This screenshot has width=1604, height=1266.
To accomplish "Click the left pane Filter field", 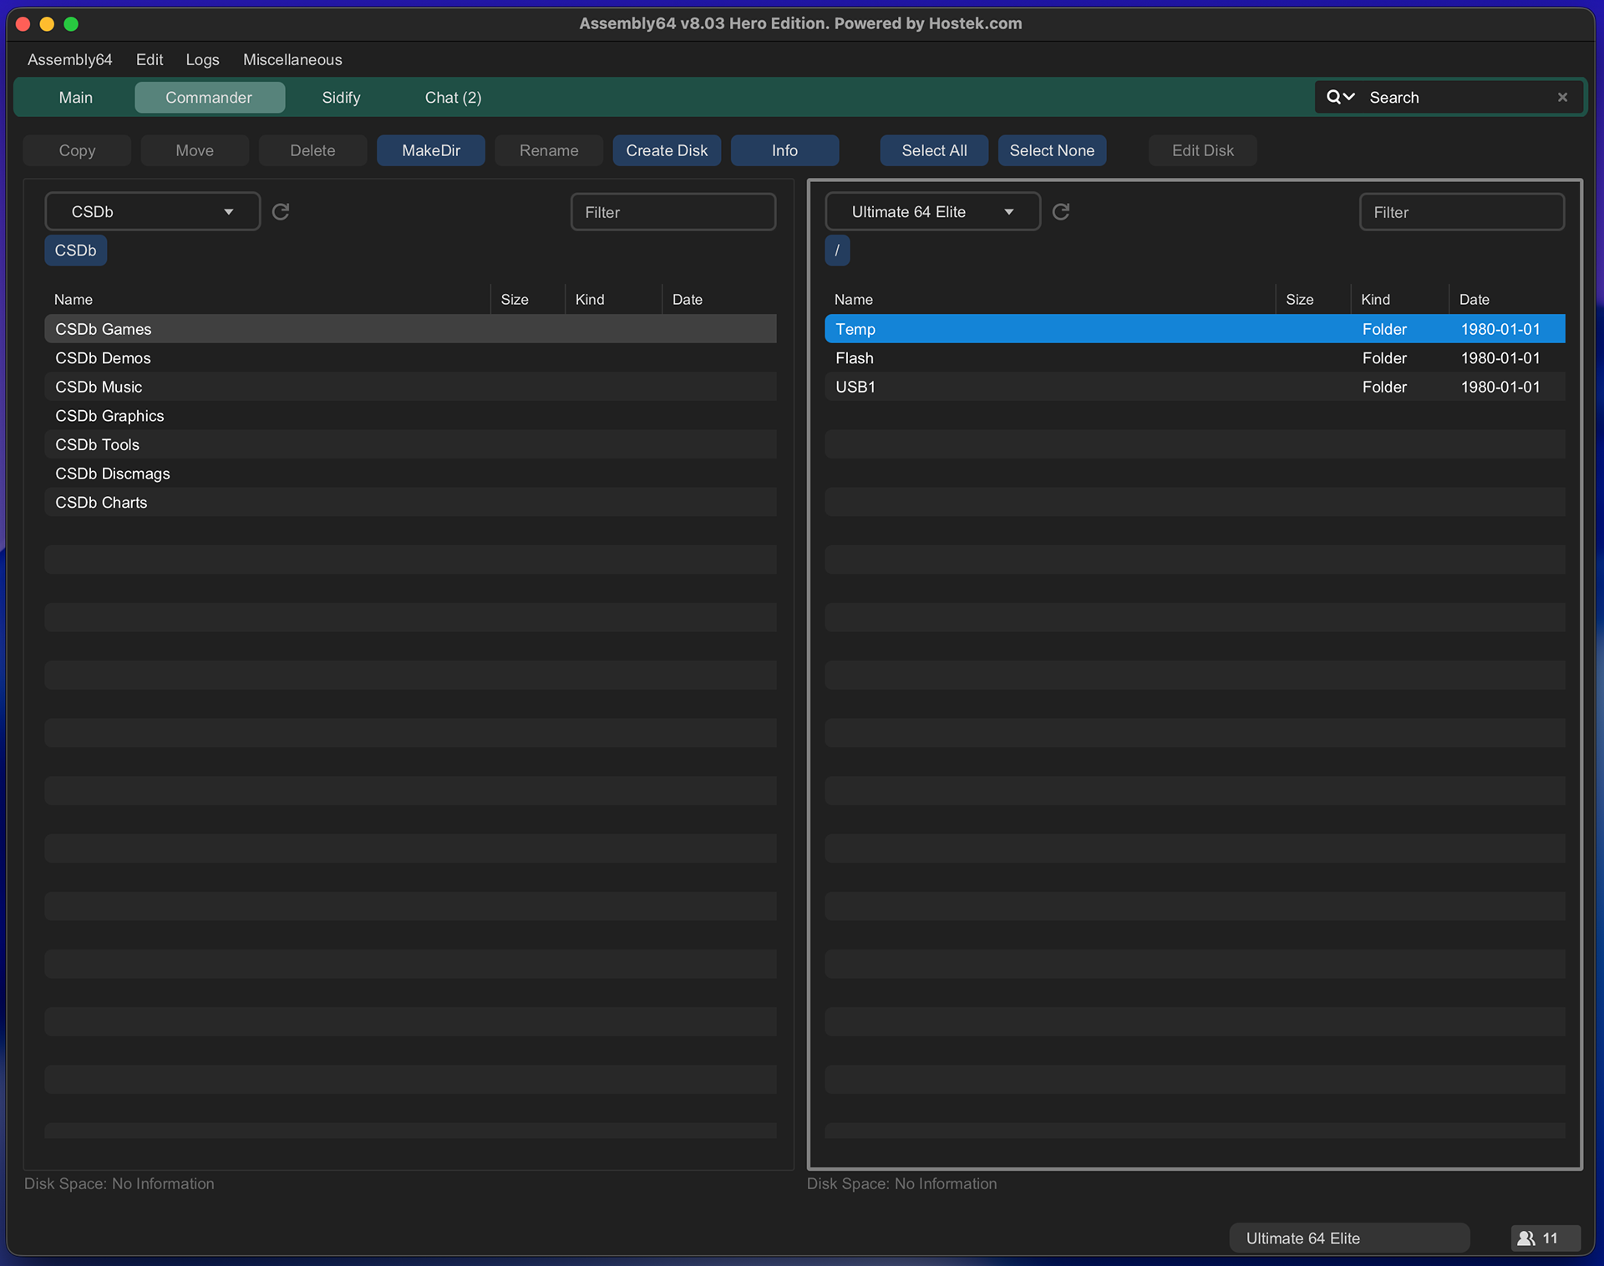I will coord(673,212).
